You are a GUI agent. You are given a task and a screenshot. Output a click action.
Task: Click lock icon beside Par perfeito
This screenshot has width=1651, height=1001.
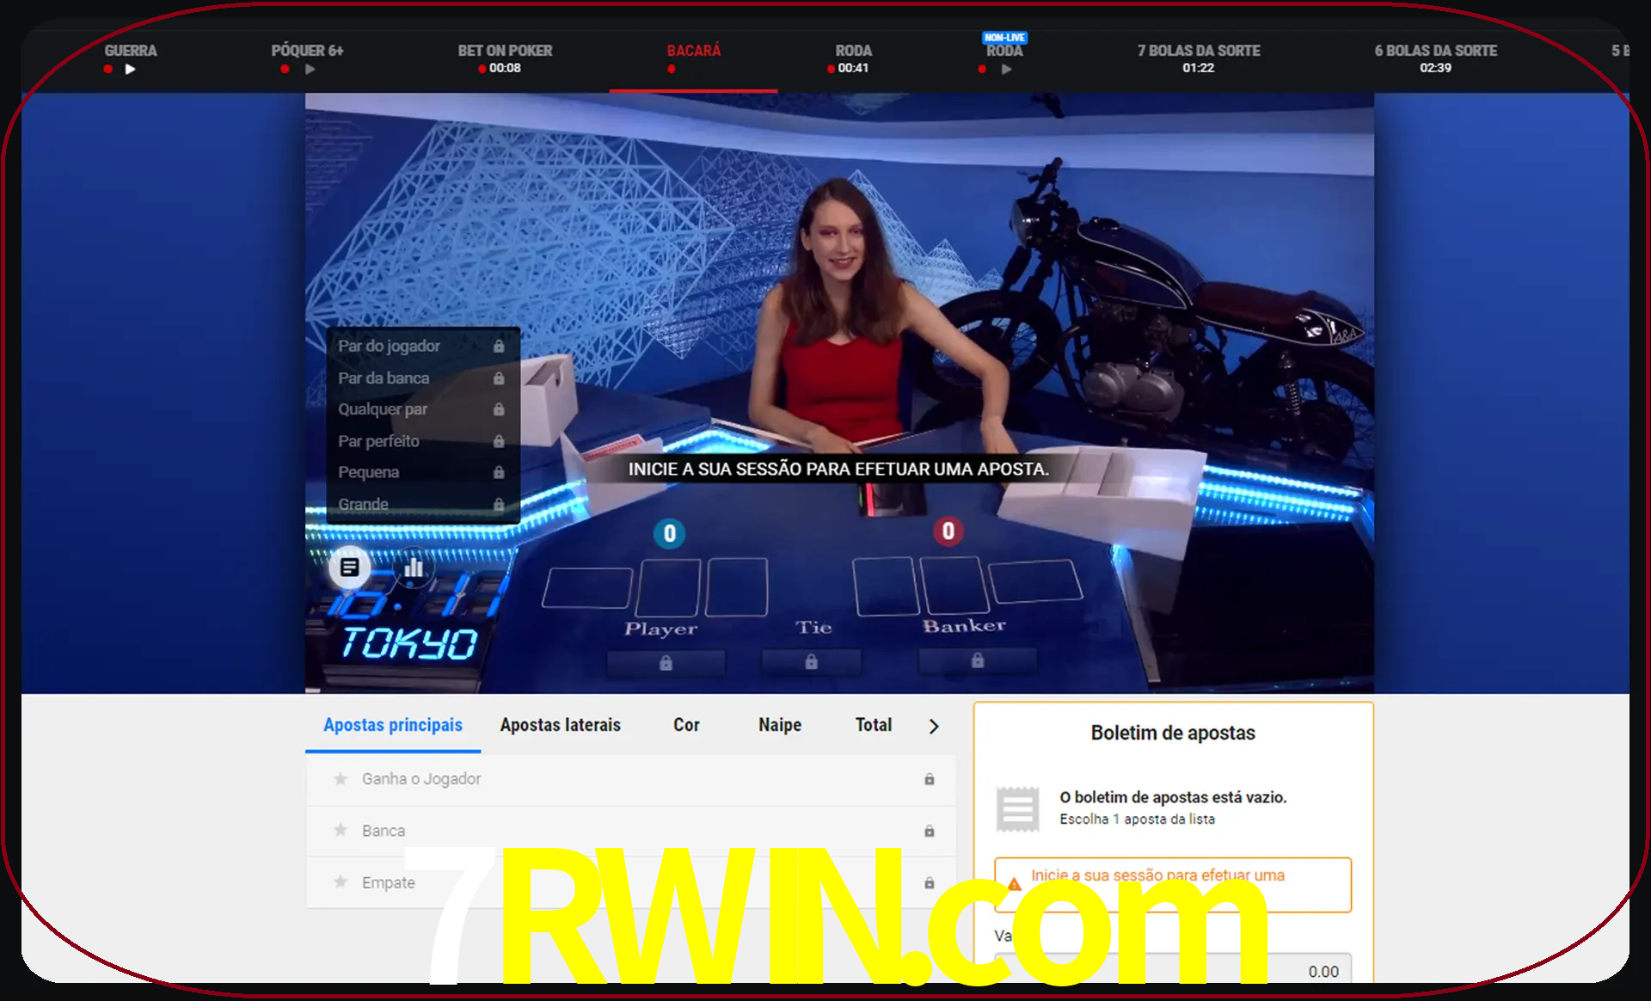(499, 441)
